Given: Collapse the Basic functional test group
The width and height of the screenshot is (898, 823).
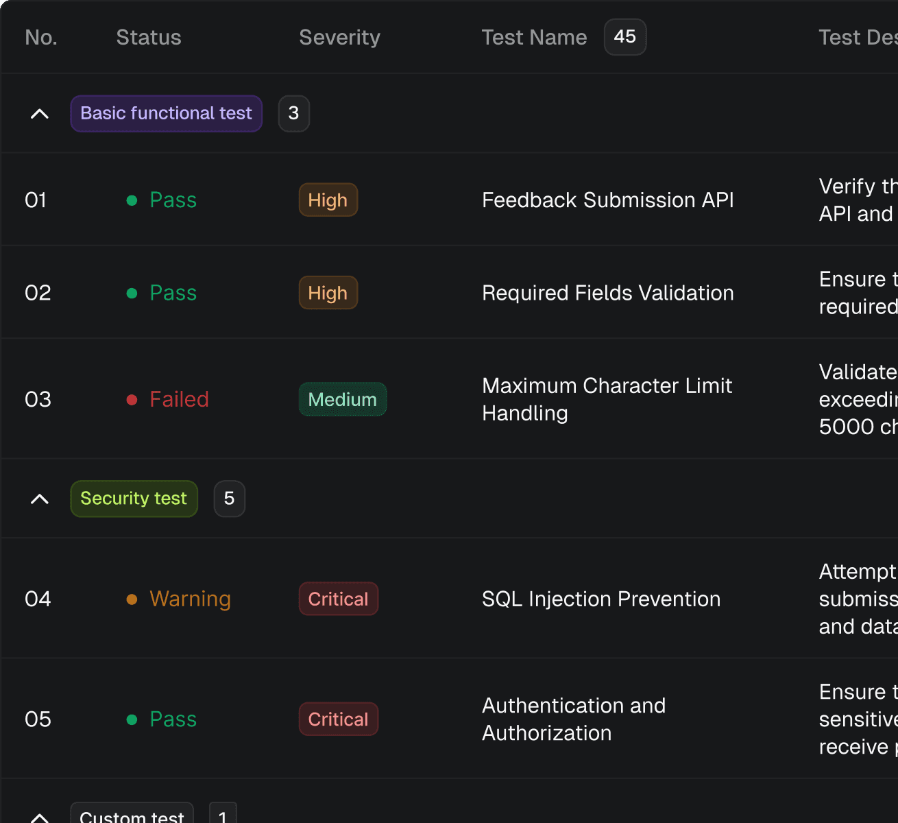Looking at the screenshot, I should click(40, 114).
